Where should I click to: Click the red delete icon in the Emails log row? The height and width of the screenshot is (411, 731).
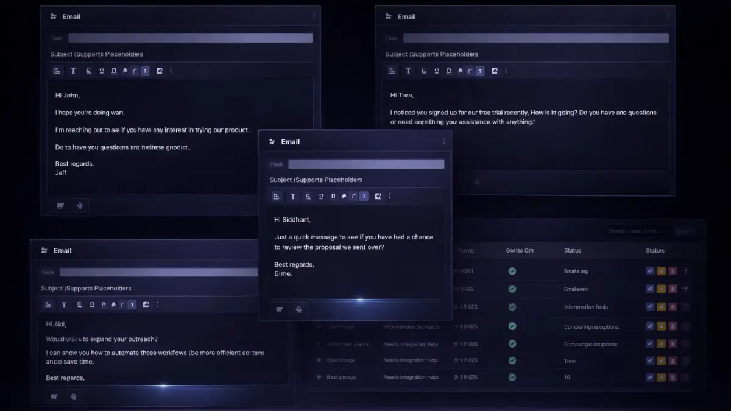click(x=673, y=271)
